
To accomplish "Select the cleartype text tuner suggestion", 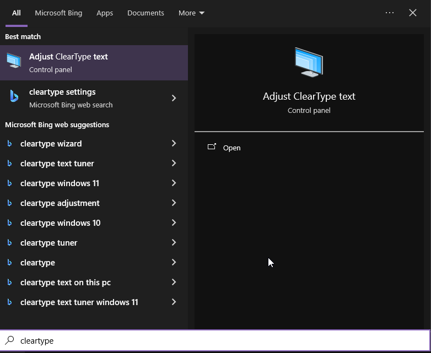I will coord(57,164).
